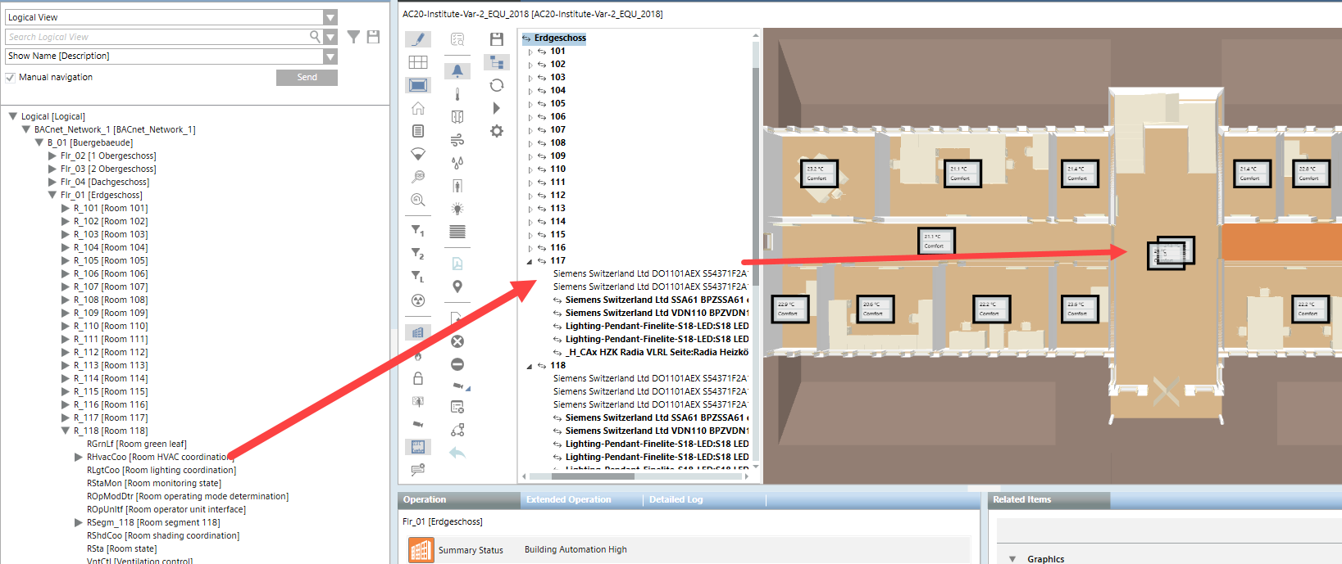Toggle the Manual navigation checkbox
Viewport: 1342px width, 564px height.
(x=11, y=78)
